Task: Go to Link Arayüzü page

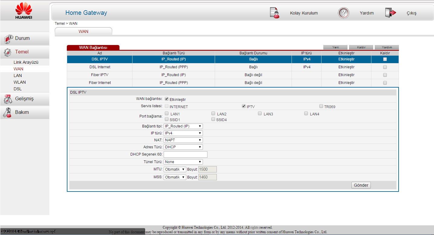Action: pyautogui.click(x=26, y=62)
